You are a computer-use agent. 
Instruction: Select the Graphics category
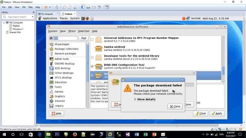pyautogui.click(x=68, y=96)
